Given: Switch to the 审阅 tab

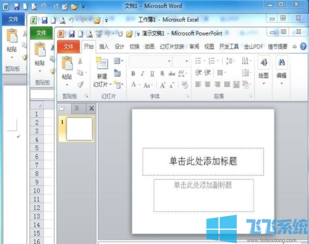Looking at the screenshot, I should [194, 47].
